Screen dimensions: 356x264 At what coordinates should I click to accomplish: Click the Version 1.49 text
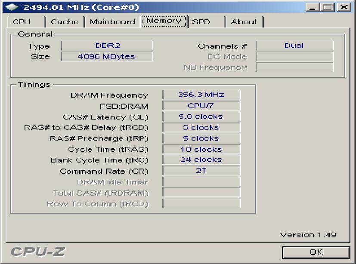(x=308, y=235)
